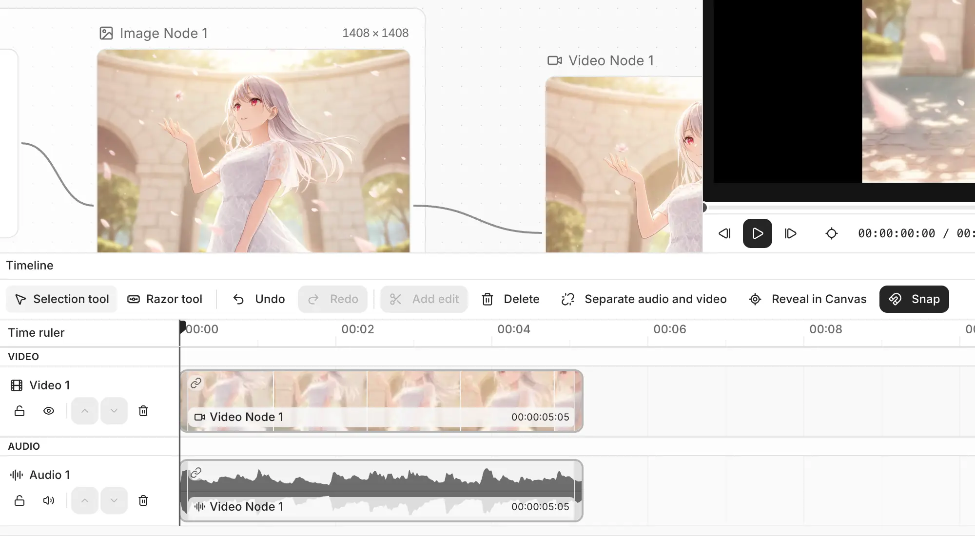Click the video clip duration 00:00:05:05
The image size is (975, 536).
540,417
